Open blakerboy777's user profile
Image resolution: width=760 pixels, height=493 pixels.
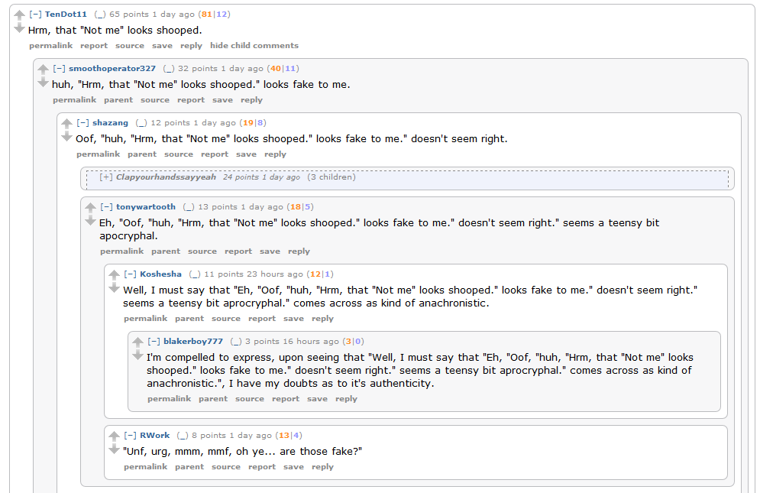coord(193,342)
